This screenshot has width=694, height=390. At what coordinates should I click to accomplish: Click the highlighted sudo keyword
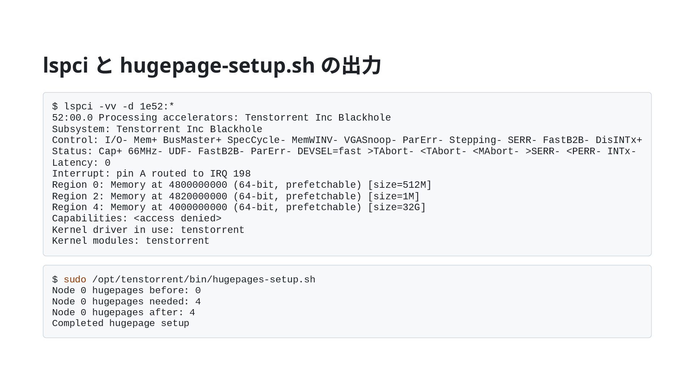click(x=75, y=279)
